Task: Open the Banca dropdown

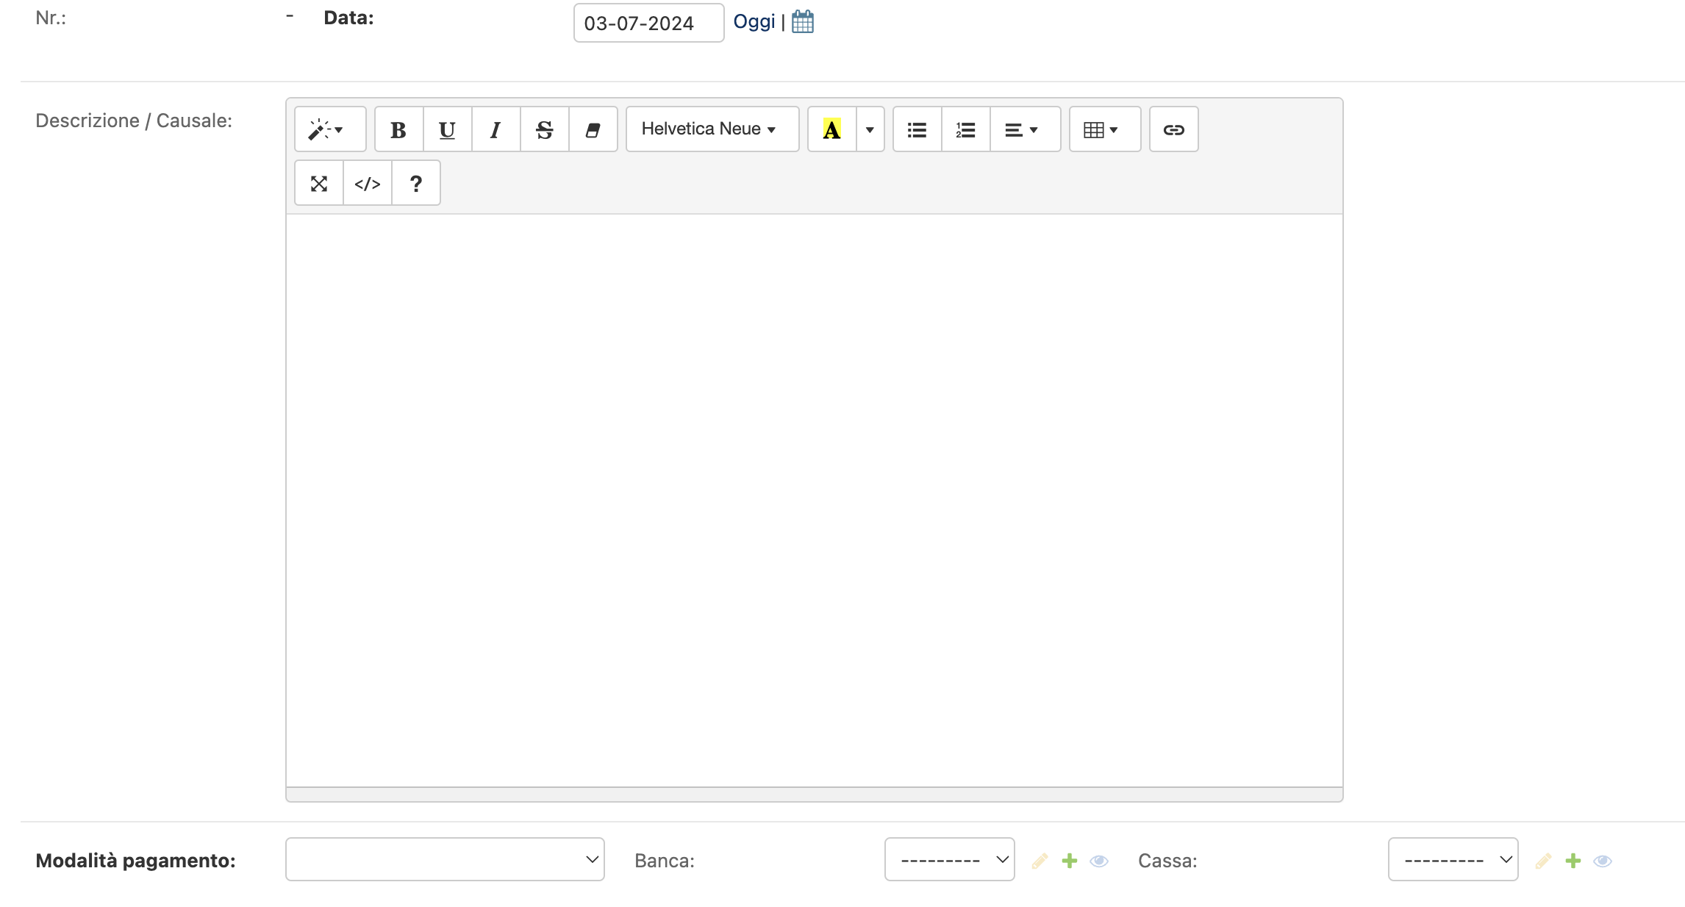Action: coord(949,859)
